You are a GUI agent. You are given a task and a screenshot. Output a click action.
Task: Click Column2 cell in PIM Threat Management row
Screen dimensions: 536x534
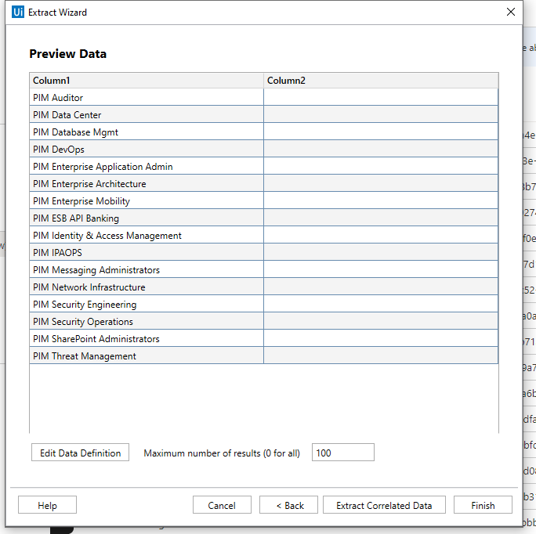click(x=381, y=355)
